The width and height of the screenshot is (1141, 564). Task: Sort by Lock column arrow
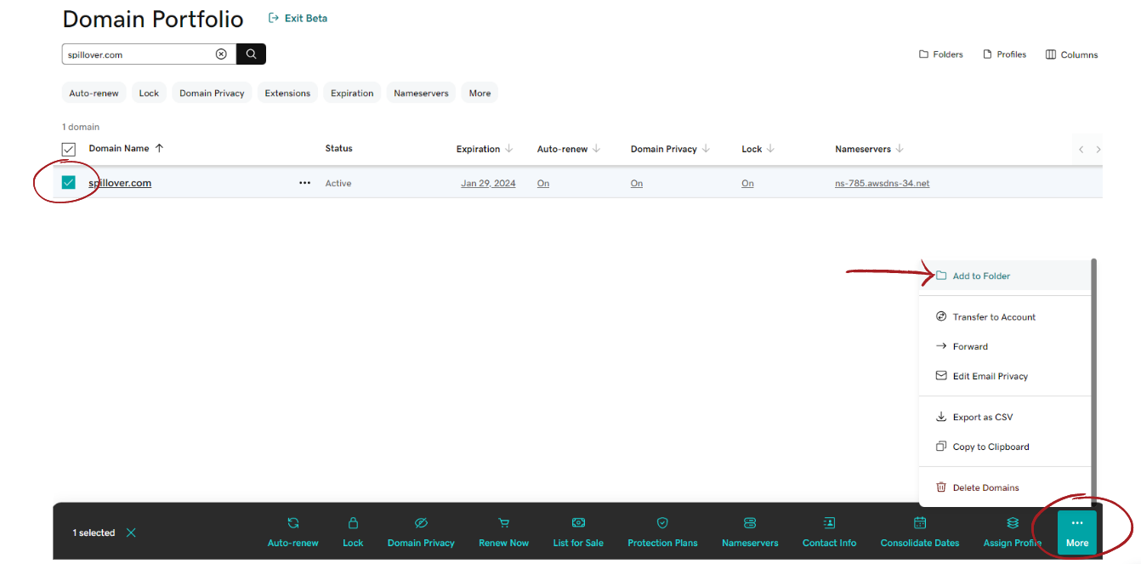point(770,149)
